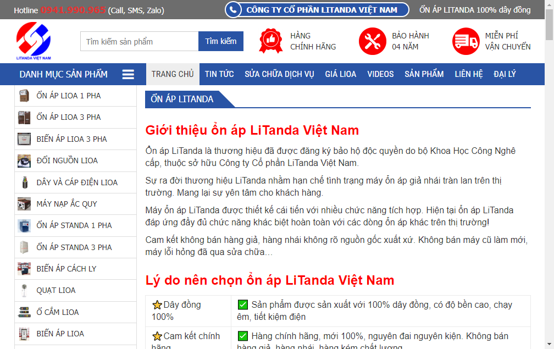Click the Ổn áp LiOA 1 pha thumbnail icon
The image size is (554, 349).
point(24,96)
